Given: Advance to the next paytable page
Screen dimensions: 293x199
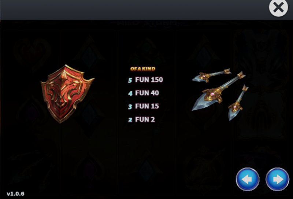Looking at the screenshot, I should tap(278, 179).
